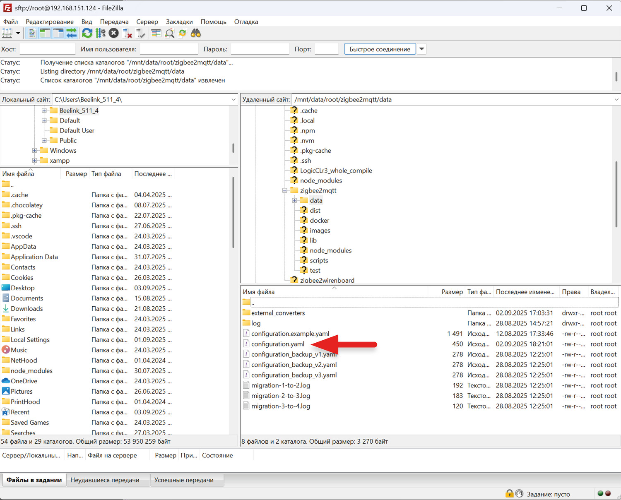The image size is (621, 500).
Task: Open the Quickconnect history dropdown arrow
Action: tap(421, 49)
